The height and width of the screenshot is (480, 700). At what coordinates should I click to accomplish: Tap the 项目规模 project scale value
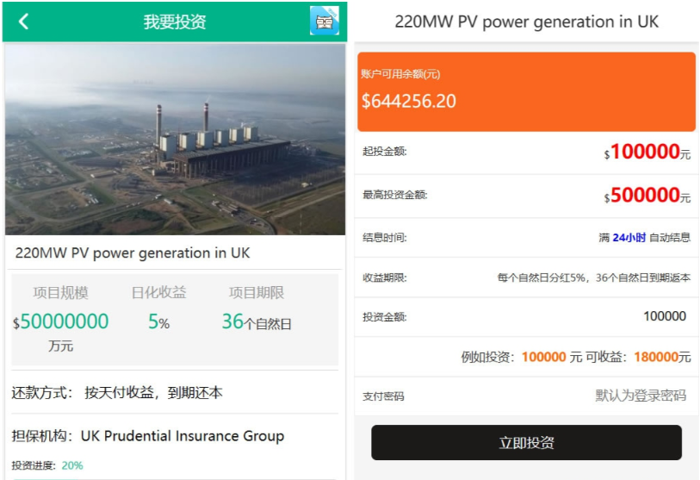point(61,321)
